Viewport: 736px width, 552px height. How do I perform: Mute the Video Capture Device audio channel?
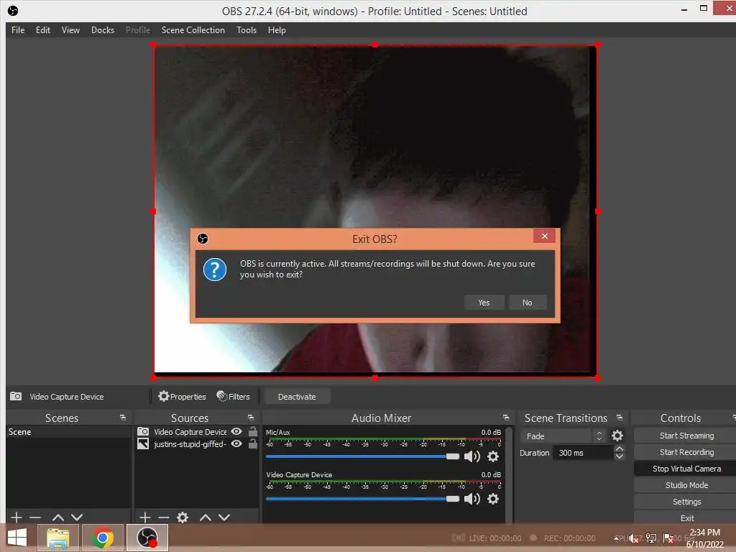tap(471, 499)
